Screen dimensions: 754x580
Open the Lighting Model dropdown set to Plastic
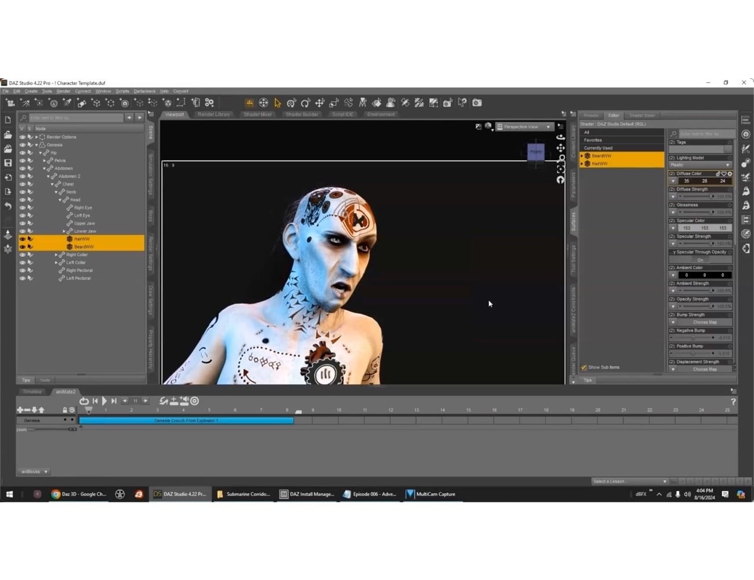(x=700, y=165)
